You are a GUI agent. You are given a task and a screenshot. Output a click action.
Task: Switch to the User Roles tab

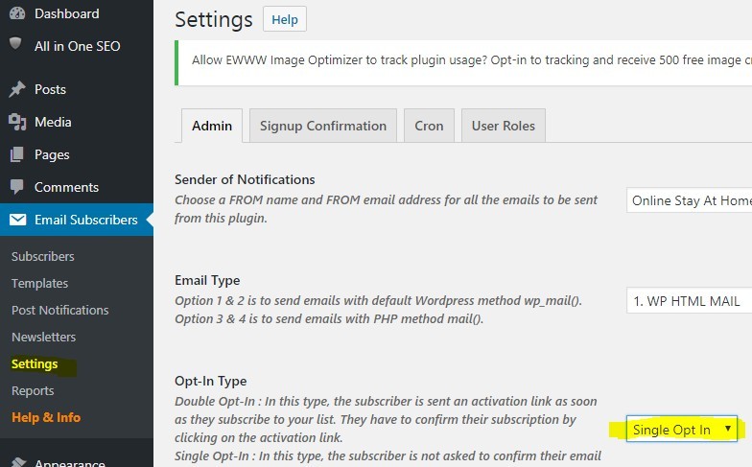(x=503, y=126)
